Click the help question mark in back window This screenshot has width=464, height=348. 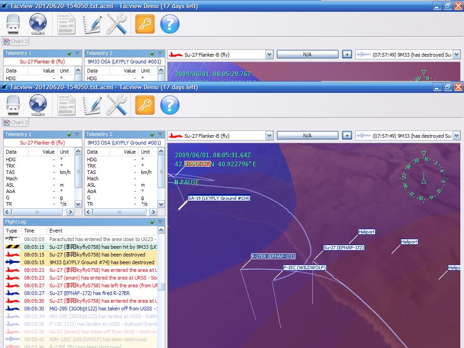point(170,24)
